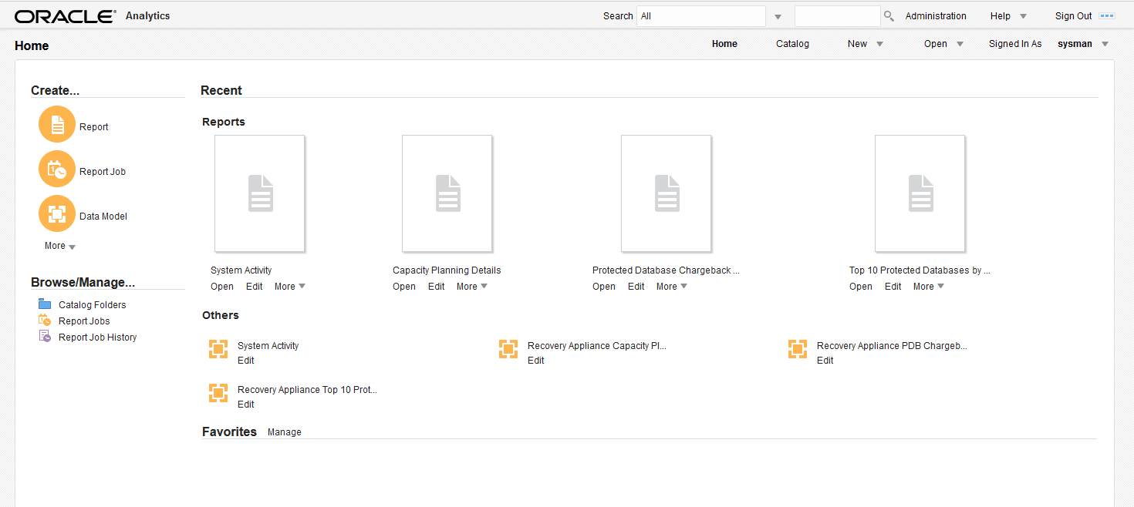Click the System Activity data model icon
Viewport: 1134px width, 507px height.
pos(218,350)
